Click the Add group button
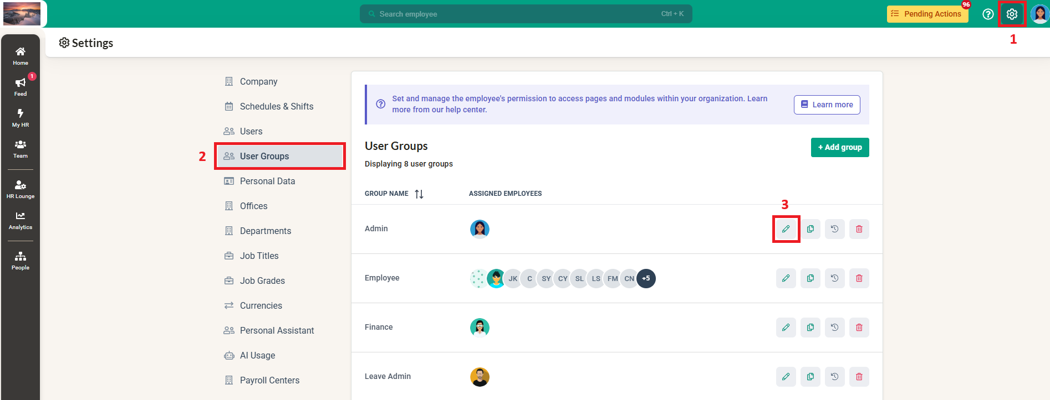 [839, 147]
